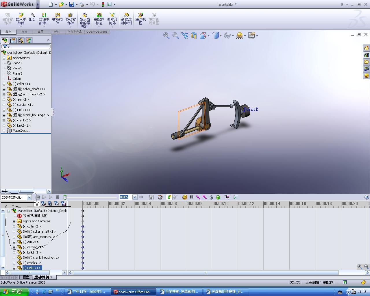Open the Options checklist icon in title bar

click(110, 4)
